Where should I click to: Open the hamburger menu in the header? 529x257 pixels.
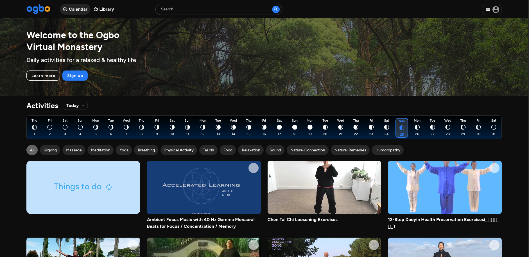click(488, 10)
